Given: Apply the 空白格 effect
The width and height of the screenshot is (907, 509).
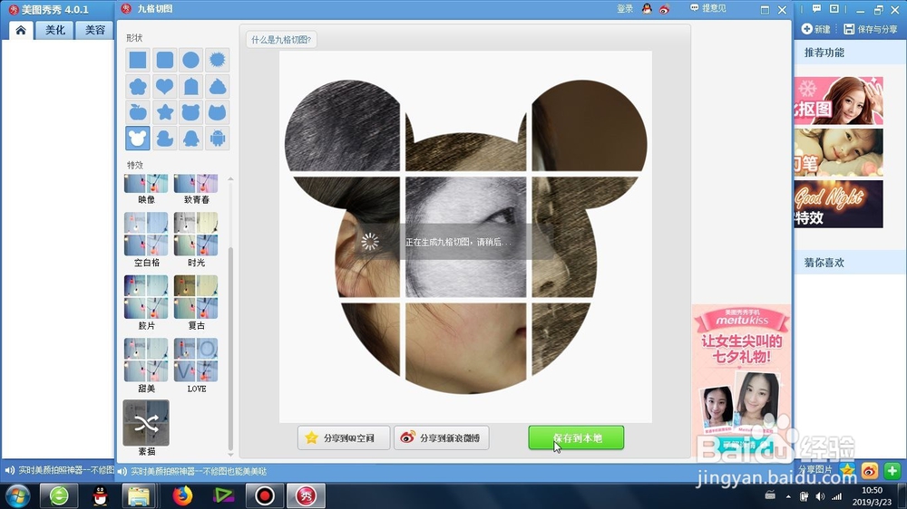Looking at the screenshot, I should coord(146,234).
